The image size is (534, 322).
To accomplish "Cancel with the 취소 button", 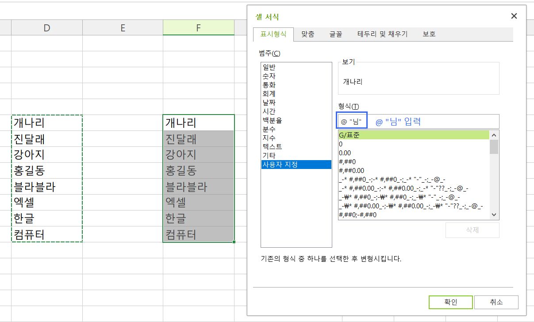I will 496,302.
